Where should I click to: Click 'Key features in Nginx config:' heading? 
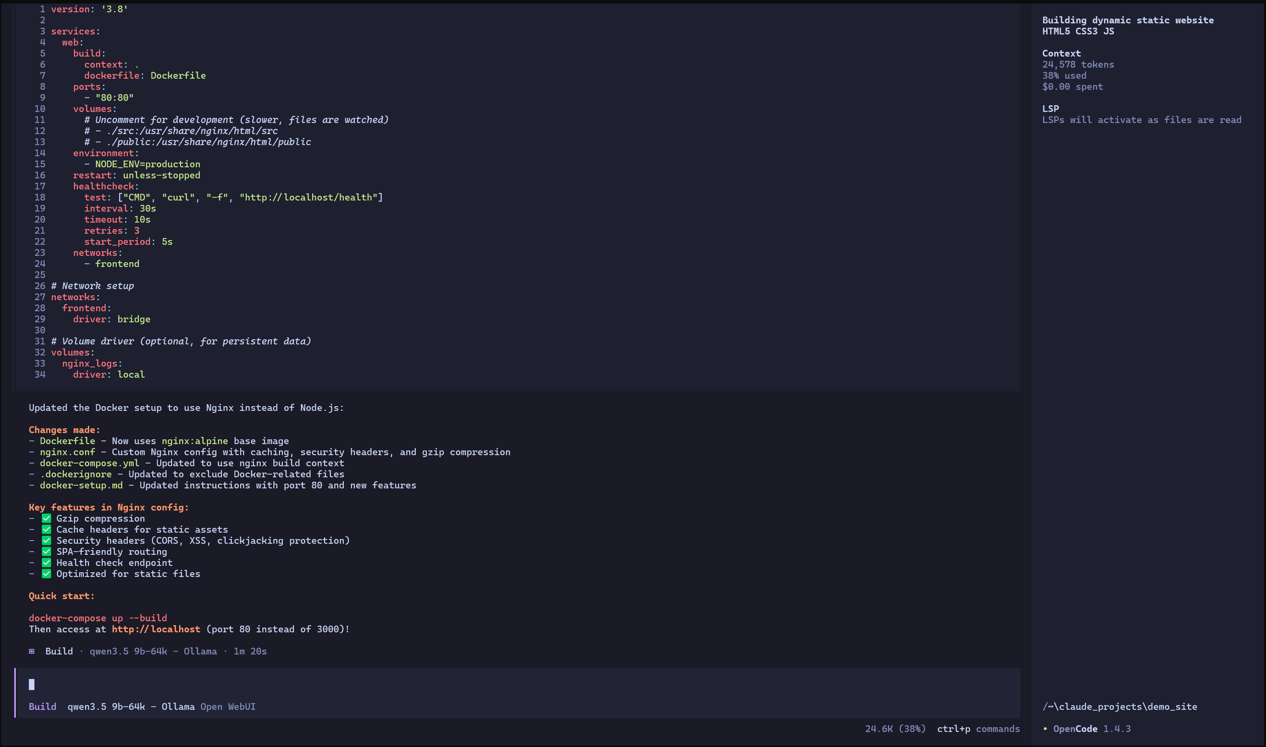(109, 507)
